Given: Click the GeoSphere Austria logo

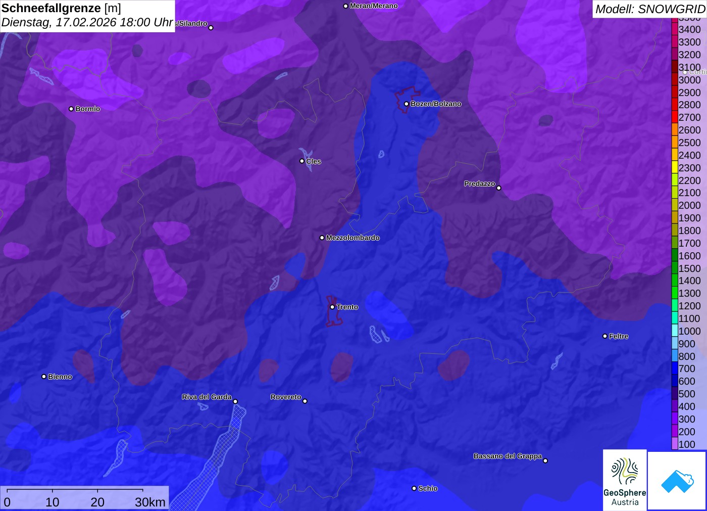Looking at the screenshot, I should pyautogui.click(x=625, y=480).
